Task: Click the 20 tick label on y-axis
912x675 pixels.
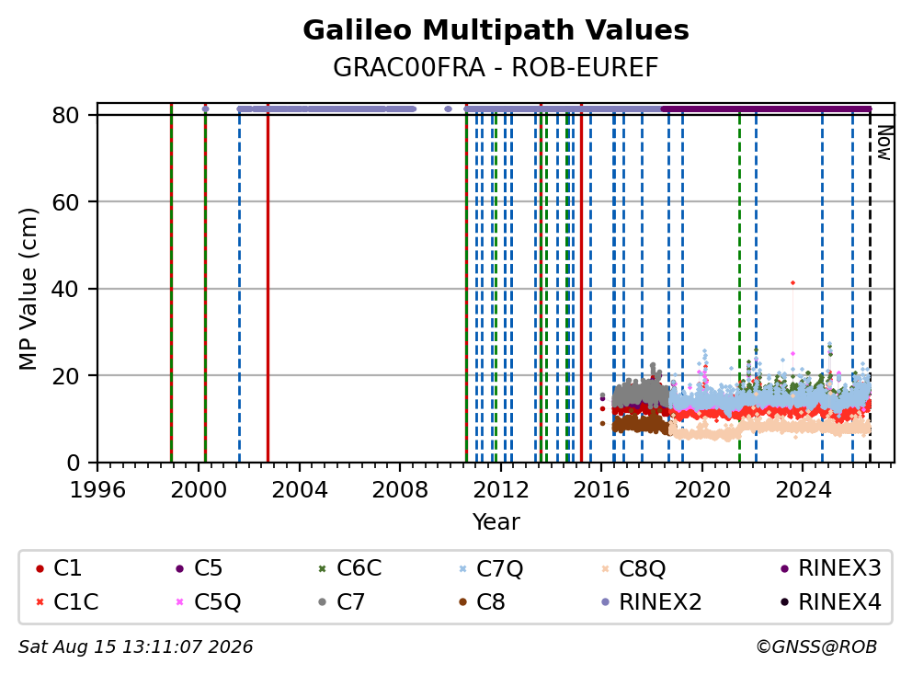Action: pos(65,376)
